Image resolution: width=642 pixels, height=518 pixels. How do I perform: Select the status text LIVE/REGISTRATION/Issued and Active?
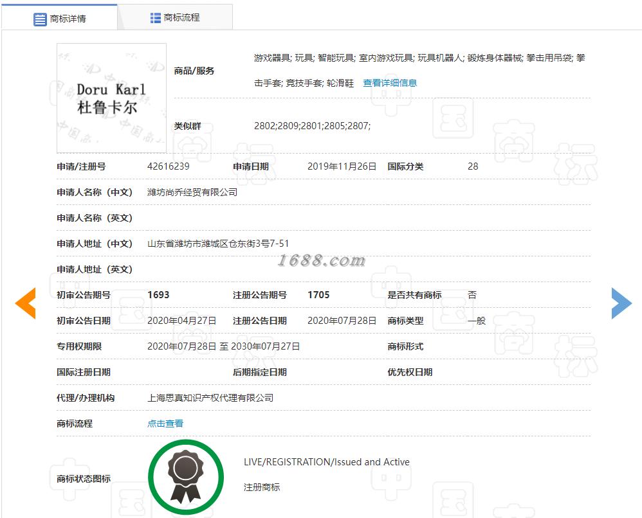[327, 462]
